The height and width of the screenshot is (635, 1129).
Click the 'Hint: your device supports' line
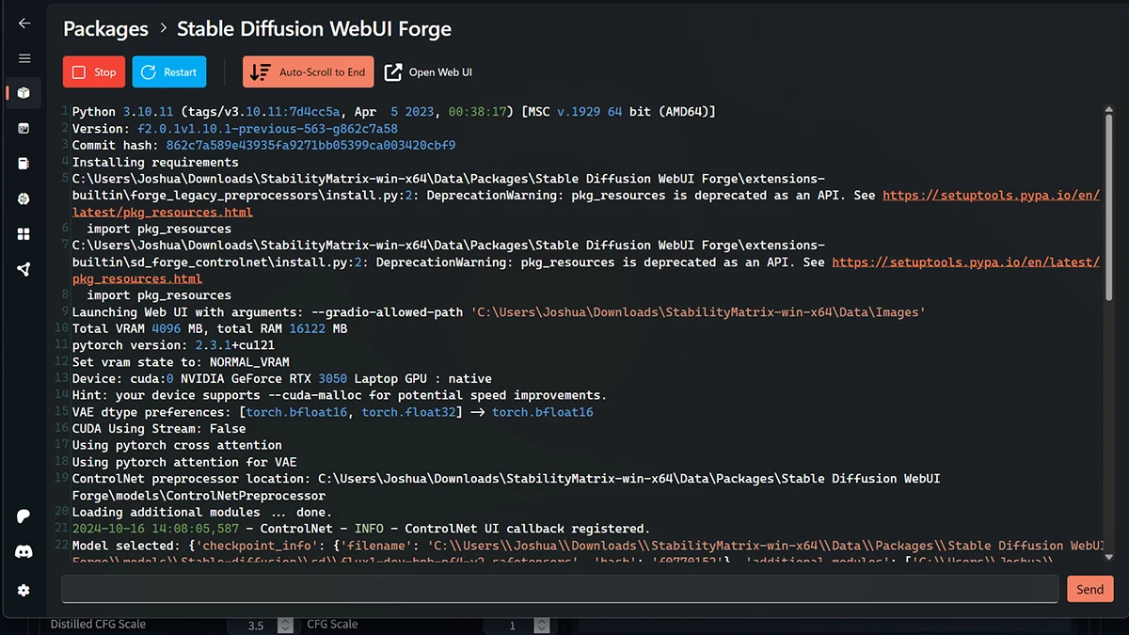(340, 396)
